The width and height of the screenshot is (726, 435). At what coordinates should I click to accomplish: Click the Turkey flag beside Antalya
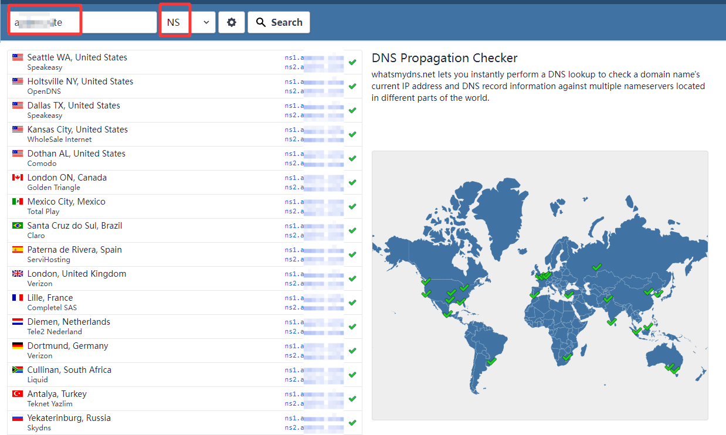(18, 394)
